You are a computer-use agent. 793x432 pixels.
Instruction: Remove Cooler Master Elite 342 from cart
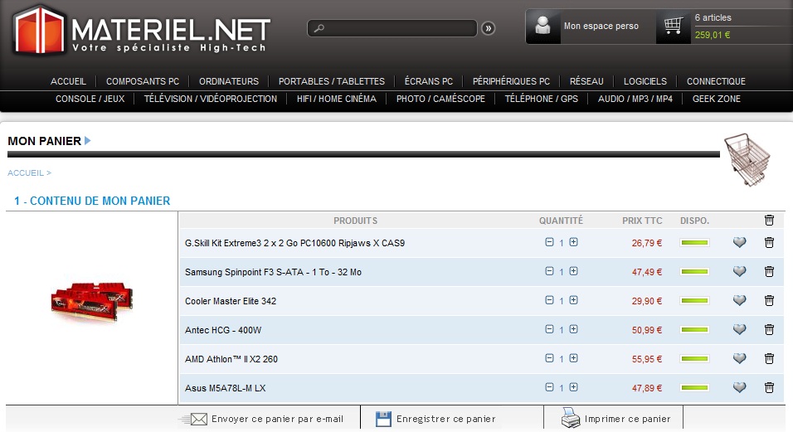pos(769,301)
